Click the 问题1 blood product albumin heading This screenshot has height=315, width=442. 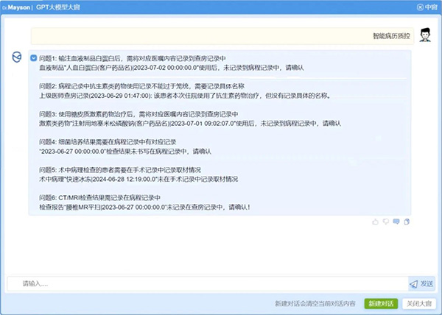pos(133,58)
